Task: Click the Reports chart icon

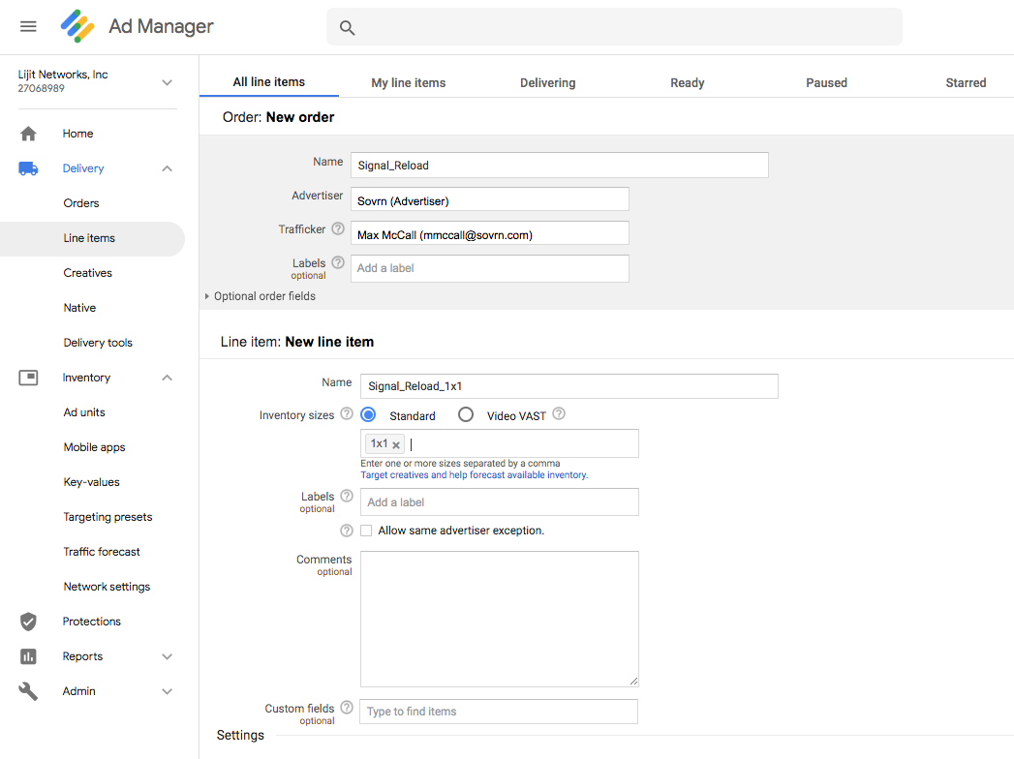Action: [x=28, y=656]
